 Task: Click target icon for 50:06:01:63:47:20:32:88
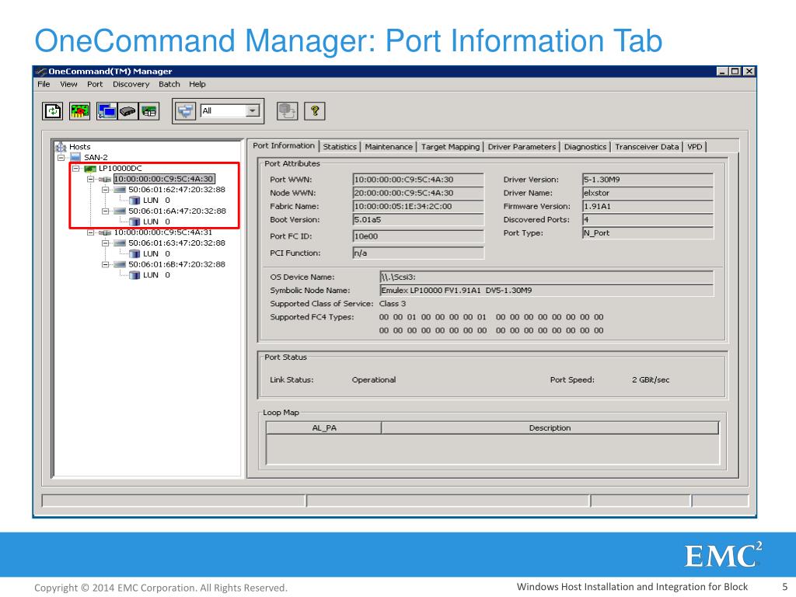(120, 243)
